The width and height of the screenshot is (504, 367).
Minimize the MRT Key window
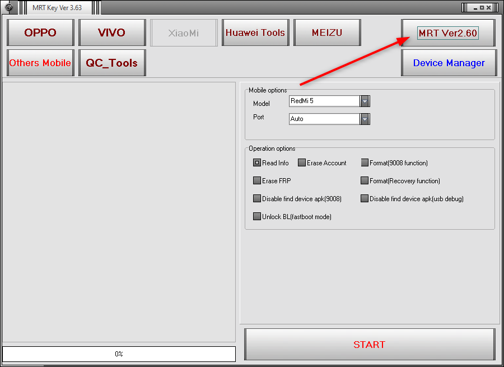475,8
